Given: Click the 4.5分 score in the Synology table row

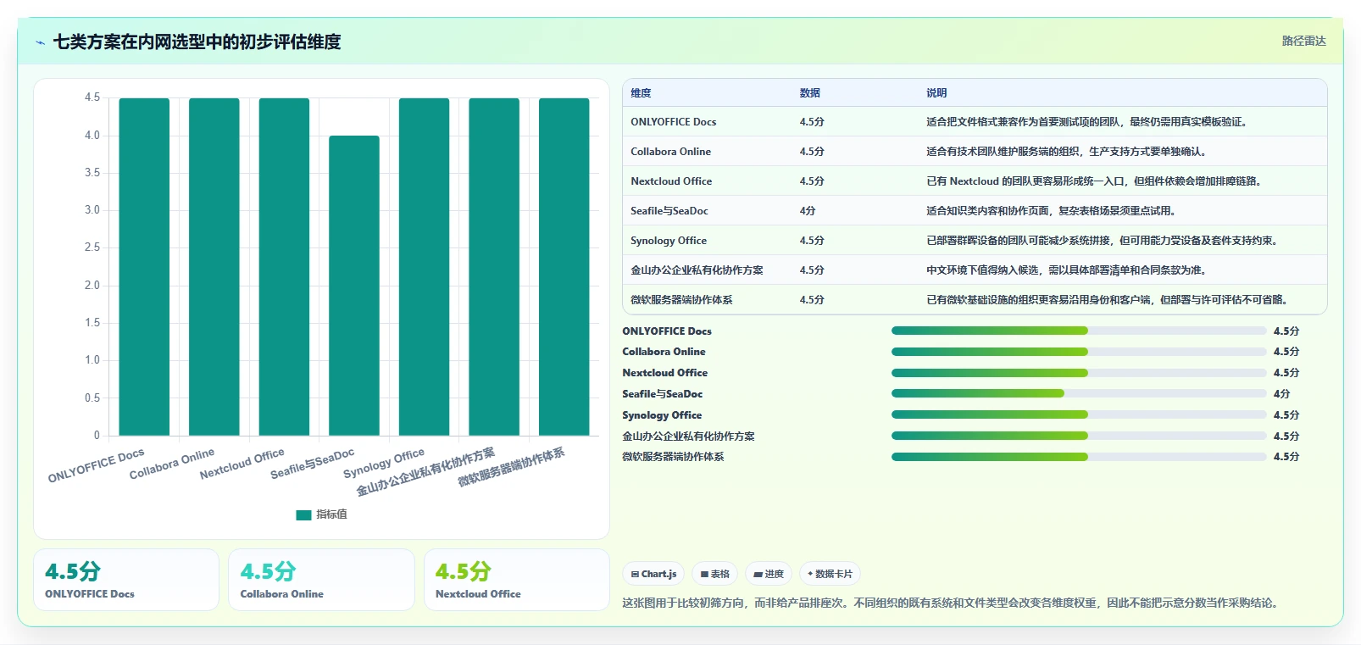Looking at the screenshot, I should (812, 241).
